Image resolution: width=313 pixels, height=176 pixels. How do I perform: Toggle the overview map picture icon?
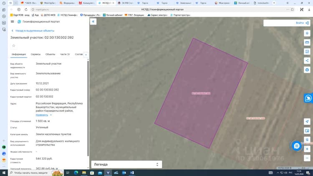[x=307, y=131]
